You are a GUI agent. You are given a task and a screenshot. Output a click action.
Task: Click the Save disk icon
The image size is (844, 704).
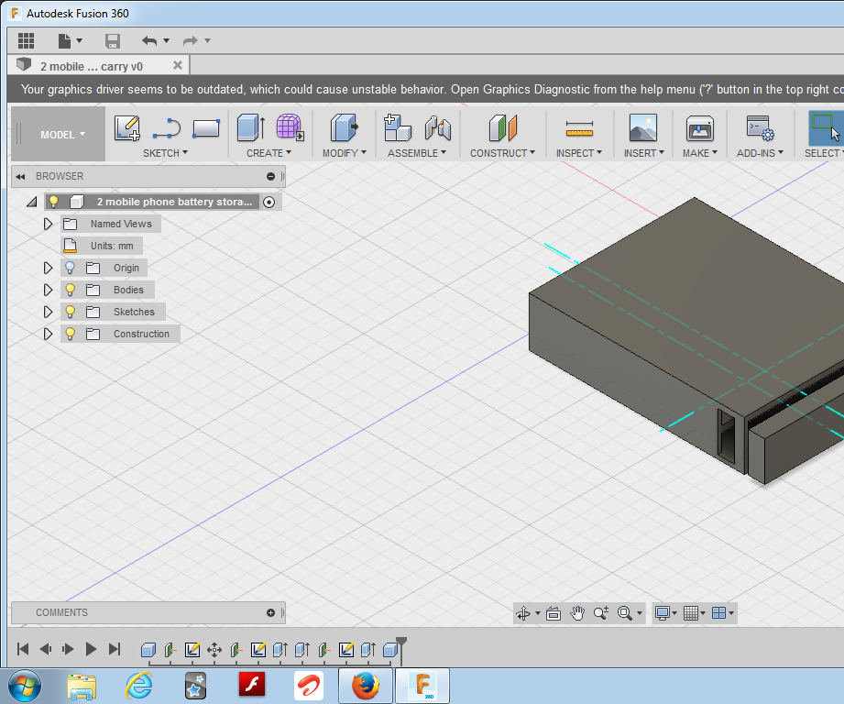coord(113,40)
